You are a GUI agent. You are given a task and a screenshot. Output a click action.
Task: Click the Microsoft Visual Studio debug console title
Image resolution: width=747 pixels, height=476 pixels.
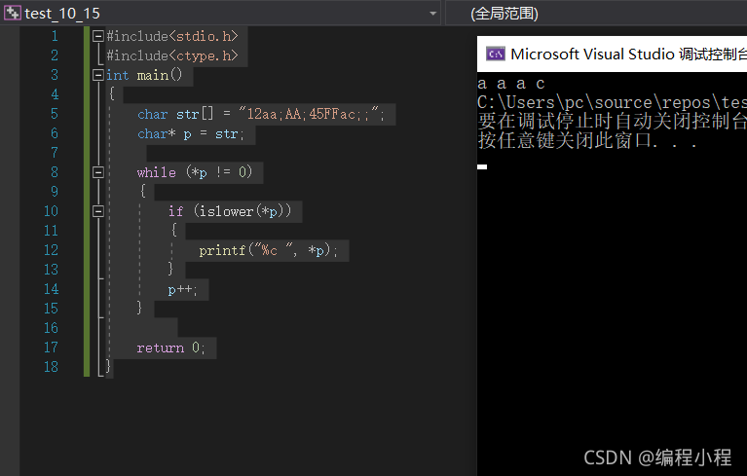pos(628,55)
